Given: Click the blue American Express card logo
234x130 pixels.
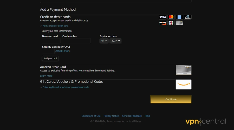Looking at the screenshot, I should [179, 17].
